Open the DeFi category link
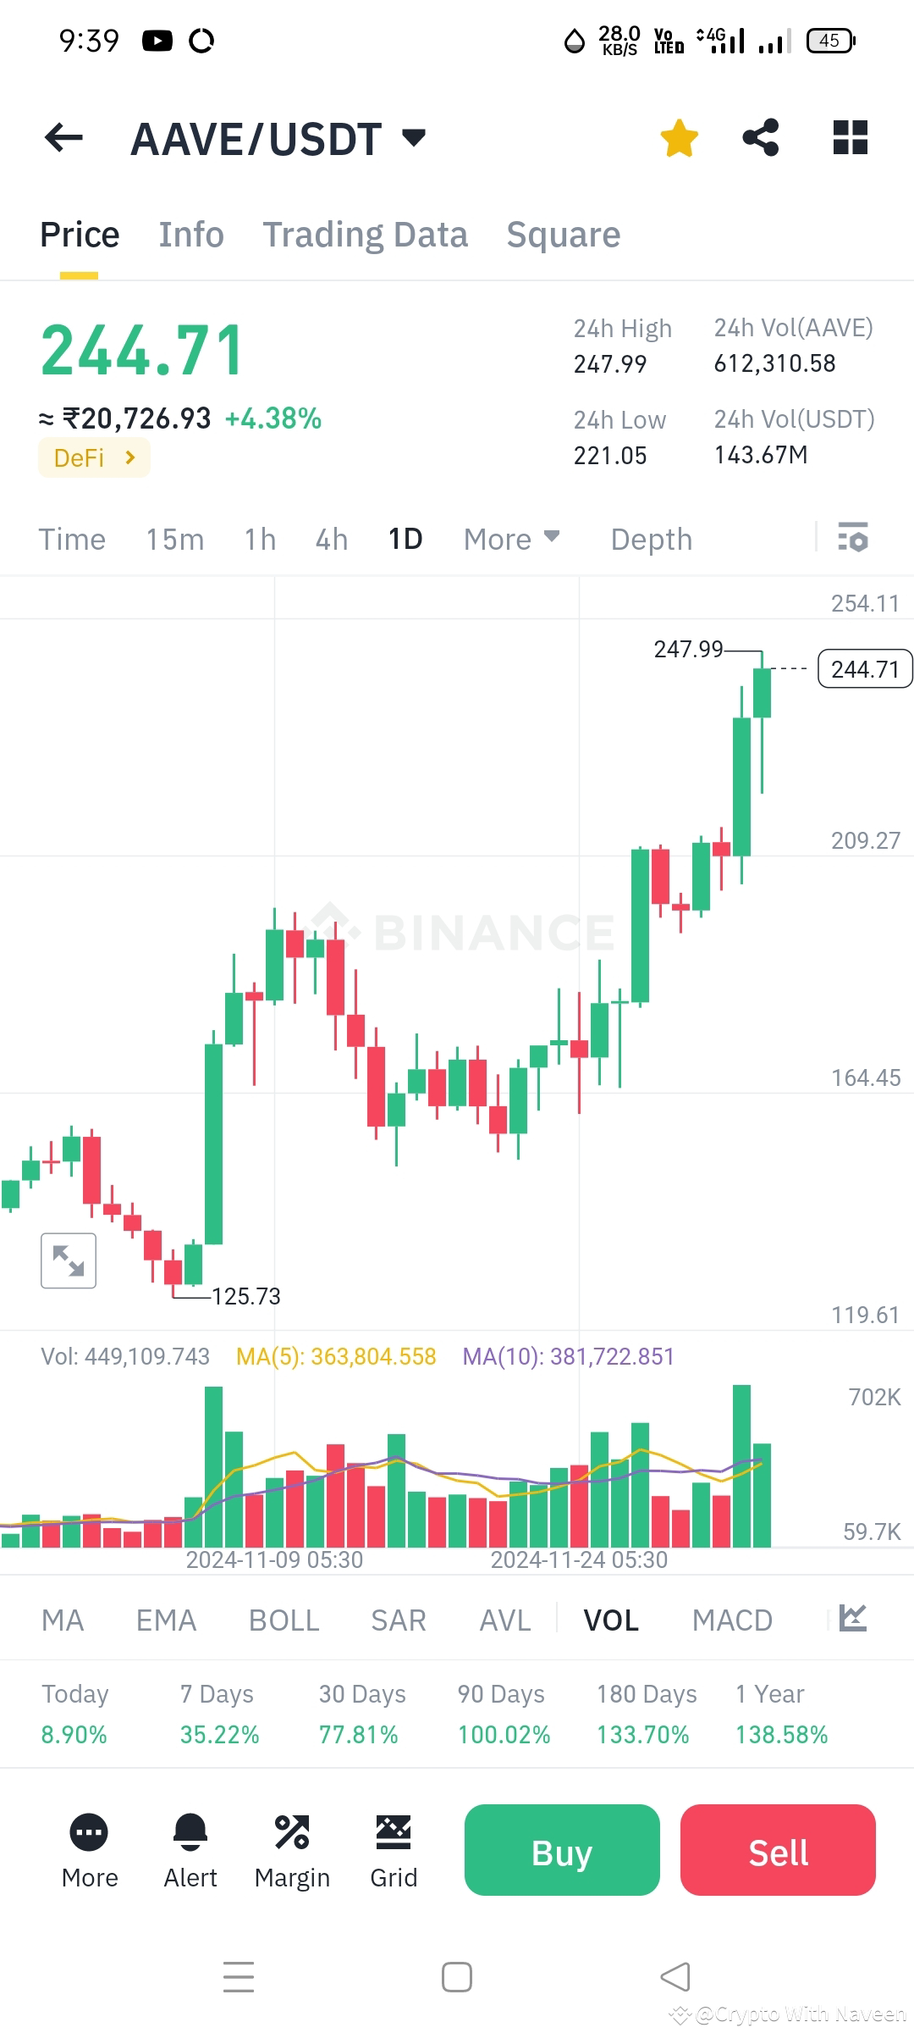Screen dimensions: 914x2033 click(x=93, y=457)
